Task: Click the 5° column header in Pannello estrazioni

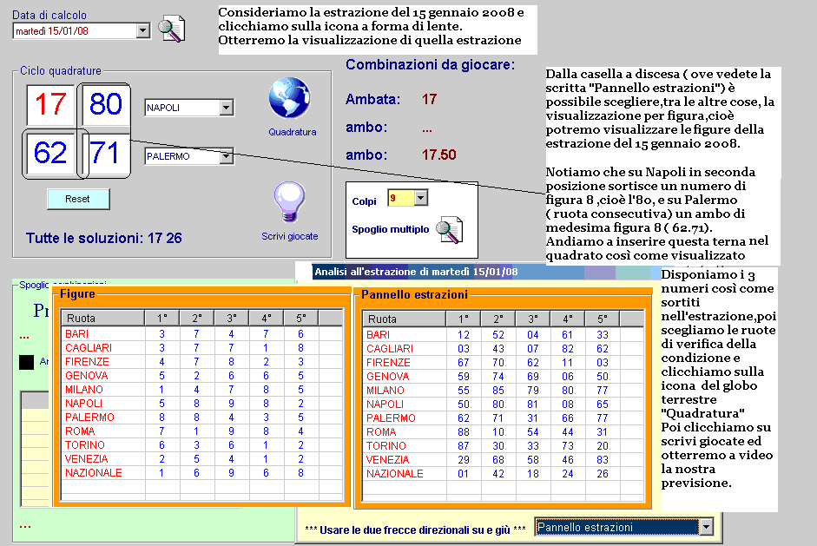Action: pos(603,319)
